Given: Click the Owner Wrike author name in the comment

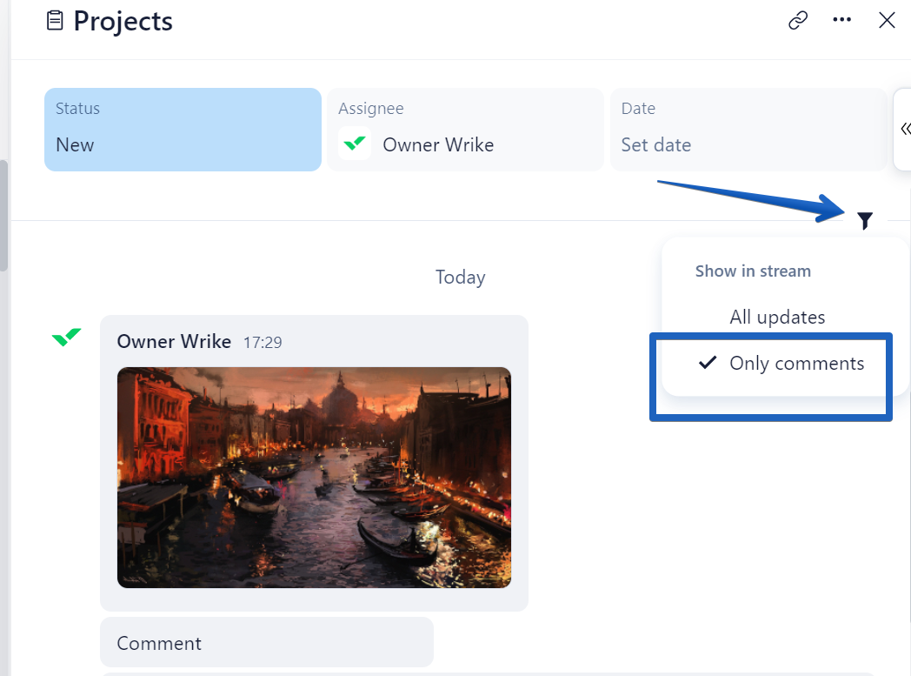Looking at the screenshot, I should coord(174,341).
